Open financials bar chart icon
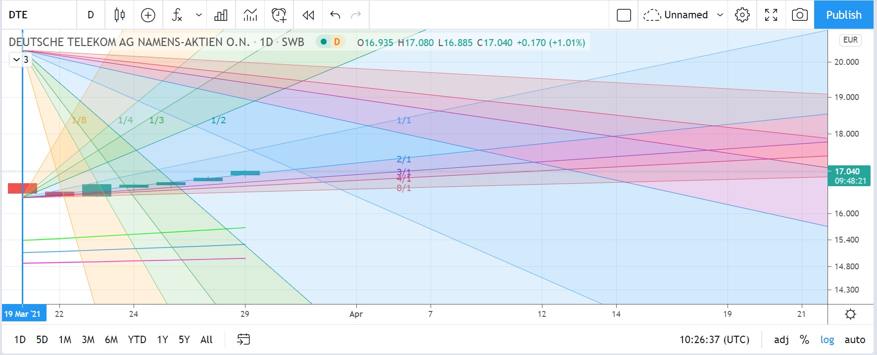The width and height of the screenshot is (877, 355). click(221, 15)
